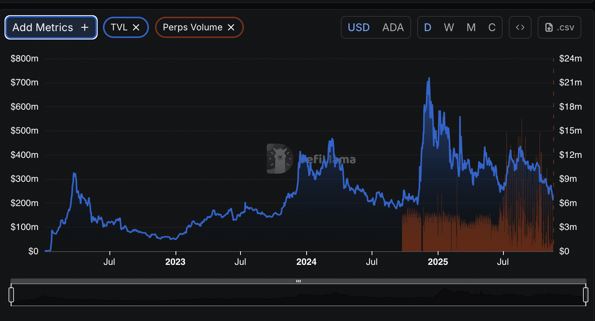Switch to Monthly interval tab

pos(471,27)
